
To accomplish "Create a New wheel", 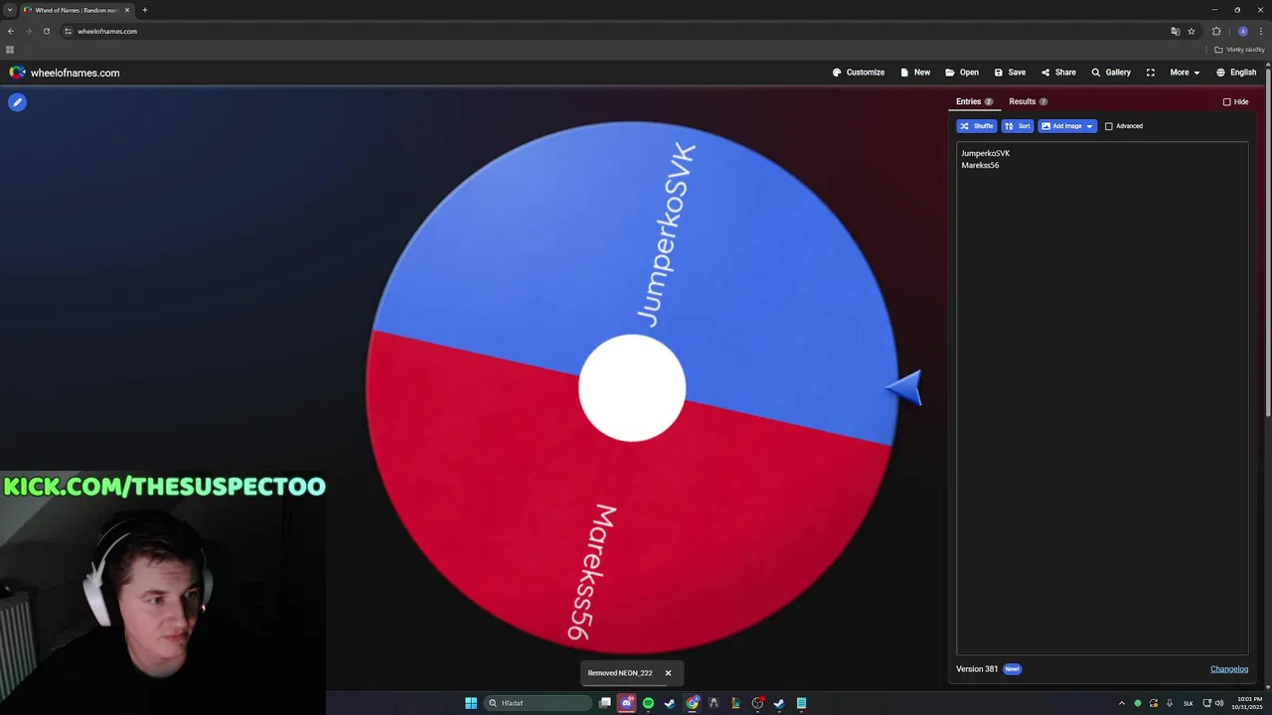I will click(x=915, y=72).
